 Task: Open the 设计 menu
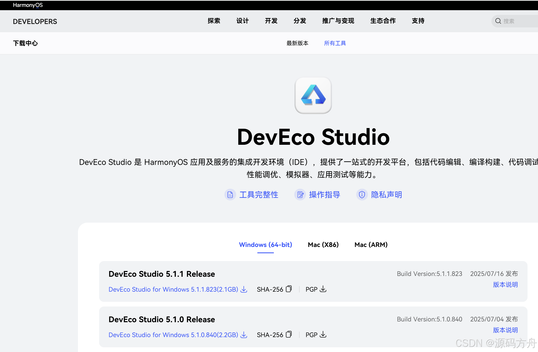(242, 21)
